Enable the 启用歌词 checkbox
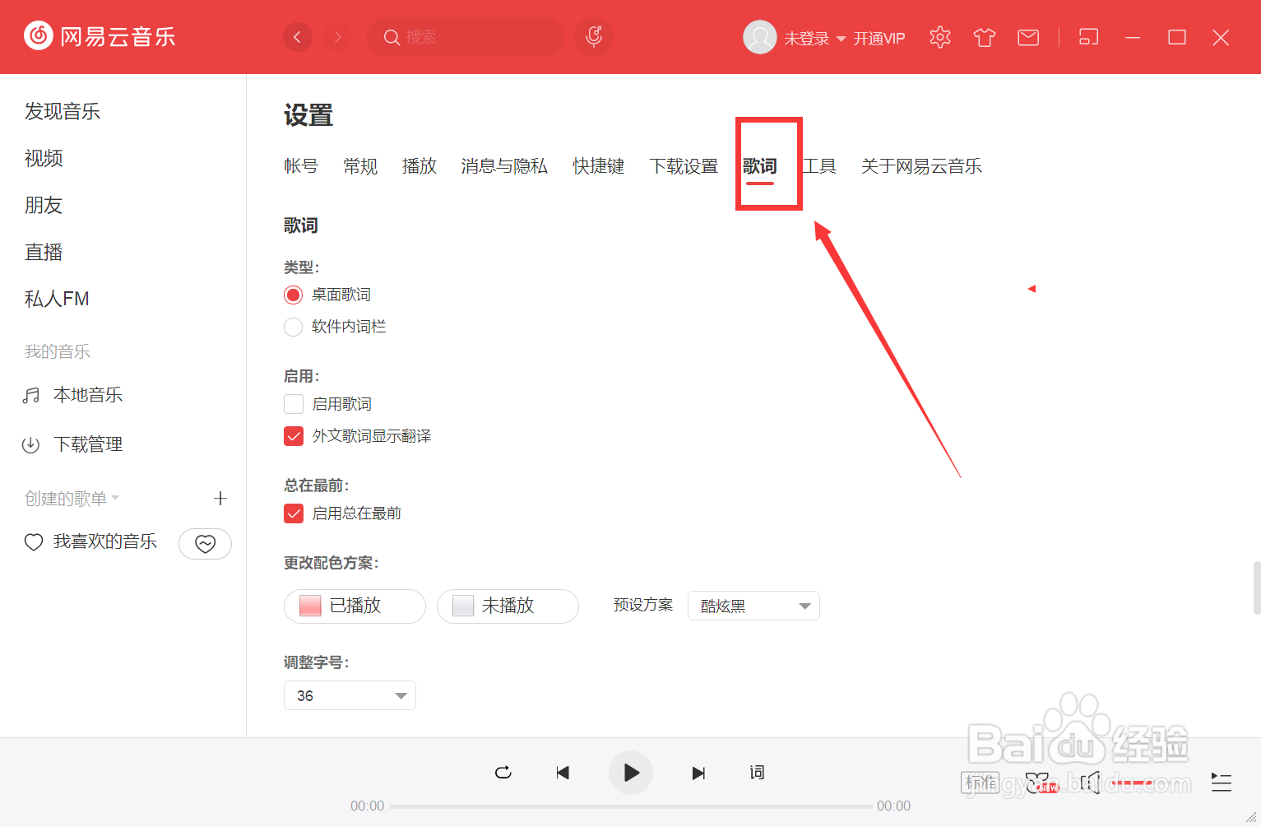Image resolution: width=1261 pixels, height=827 pixels. (294, 403)
